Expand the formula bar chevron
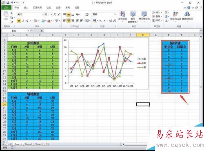 click(201, 31)
